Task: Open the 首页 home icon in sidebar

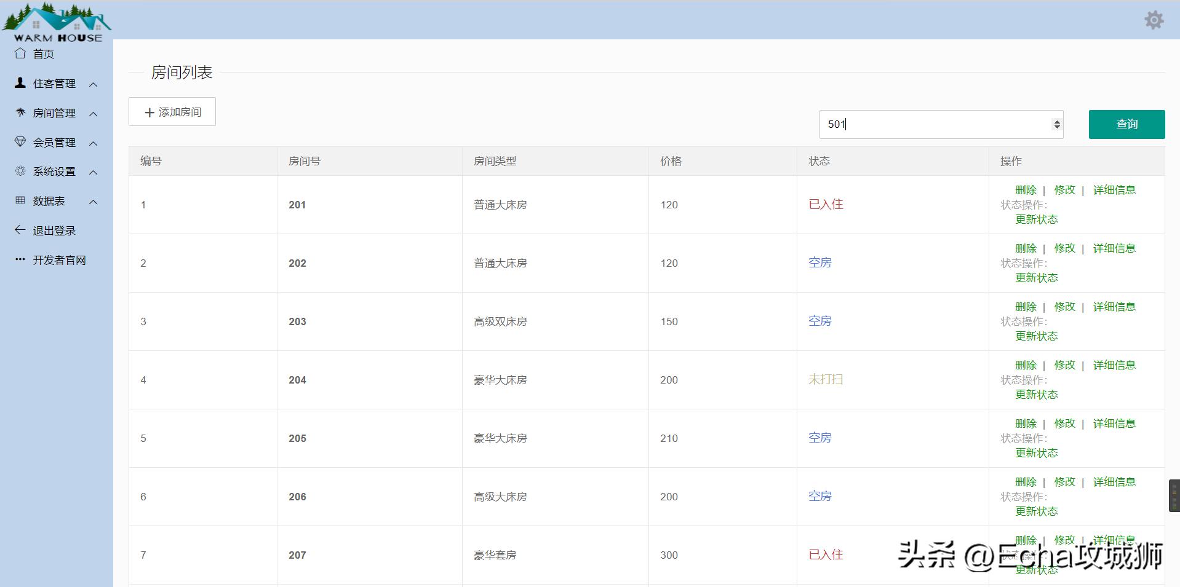Action: coord(19,53)
